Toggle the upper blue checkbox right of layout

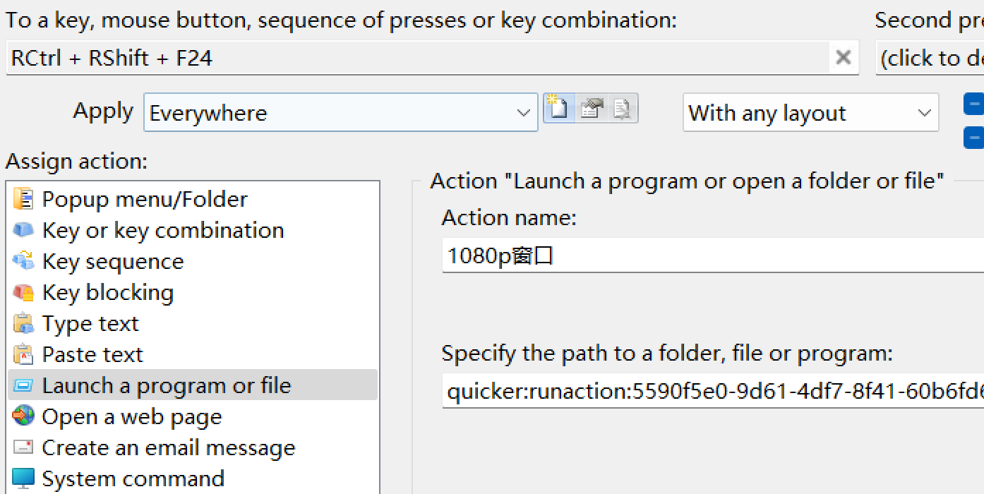[974, 104]
